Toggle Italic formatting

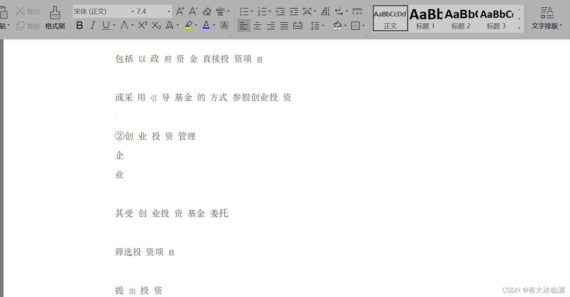[93, 25]
